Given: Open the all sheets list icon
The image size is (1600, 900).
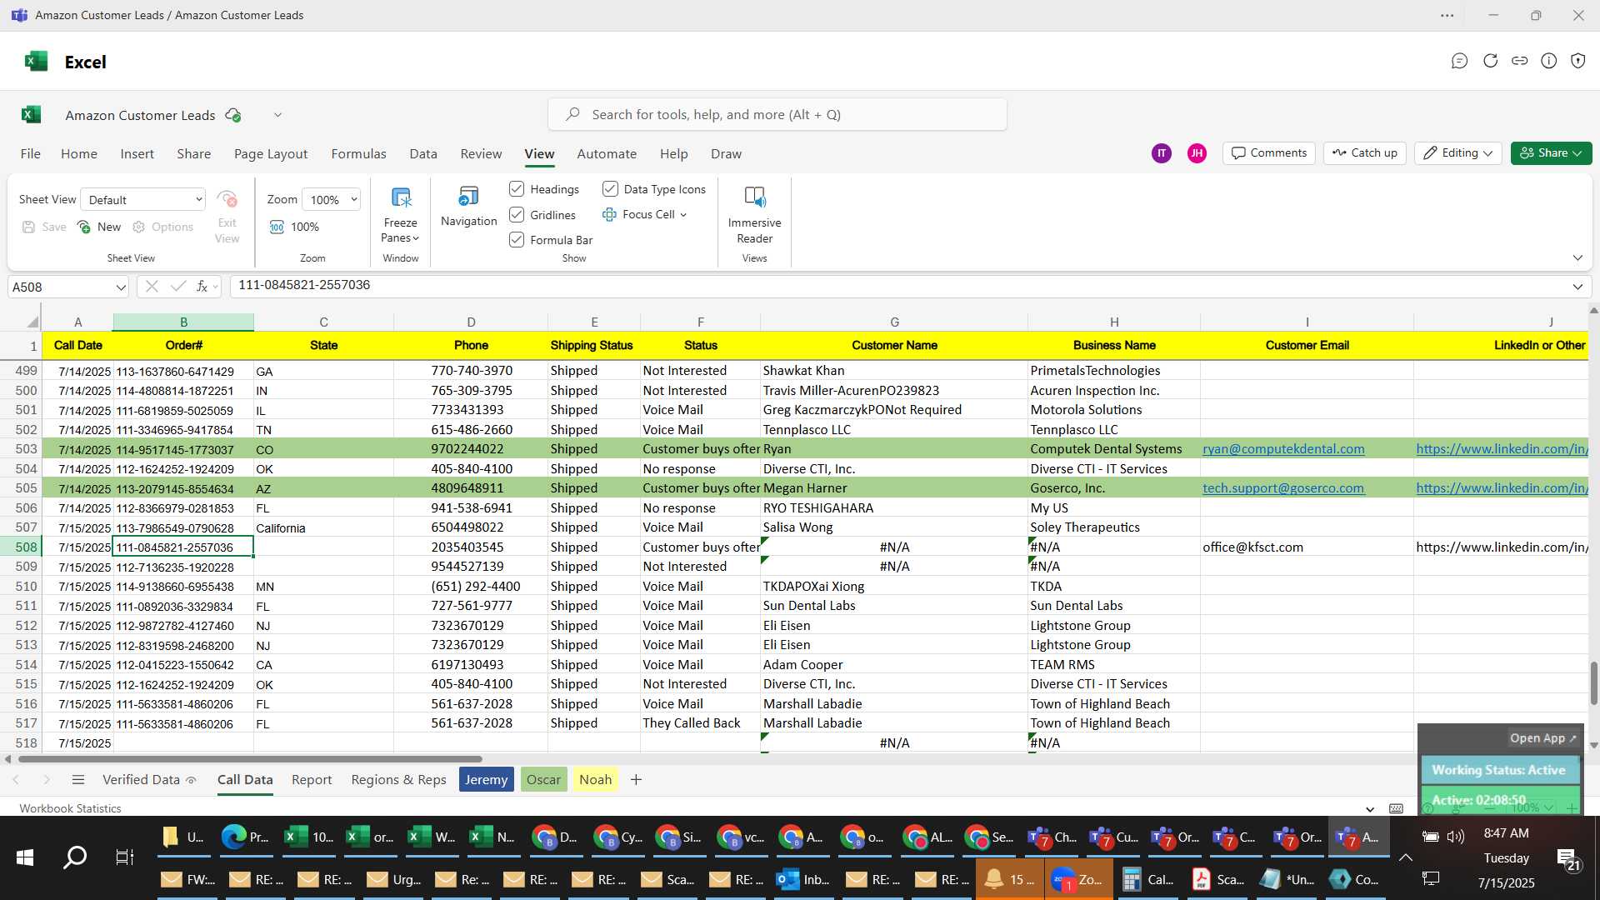Looking at the screenshot, I should click(x=78, y=779).
